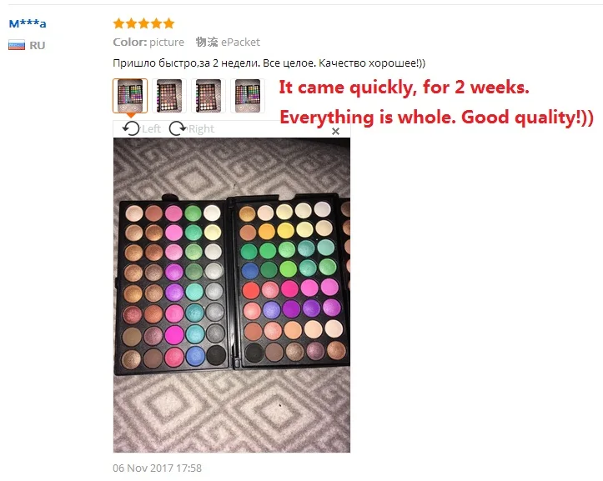Open the fourth review photo thumbnail
The width and height of the screenshot is (603, 481).
point(248,96)
